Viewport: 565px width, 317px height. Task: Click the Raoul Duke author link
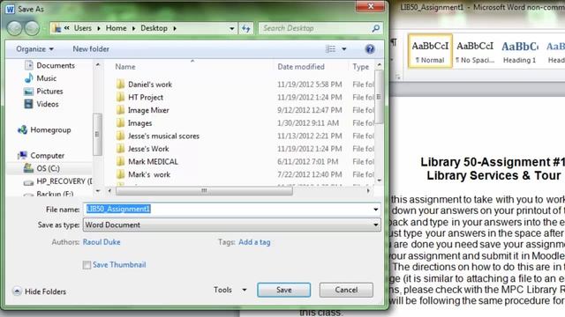click(x=102, y=242)
